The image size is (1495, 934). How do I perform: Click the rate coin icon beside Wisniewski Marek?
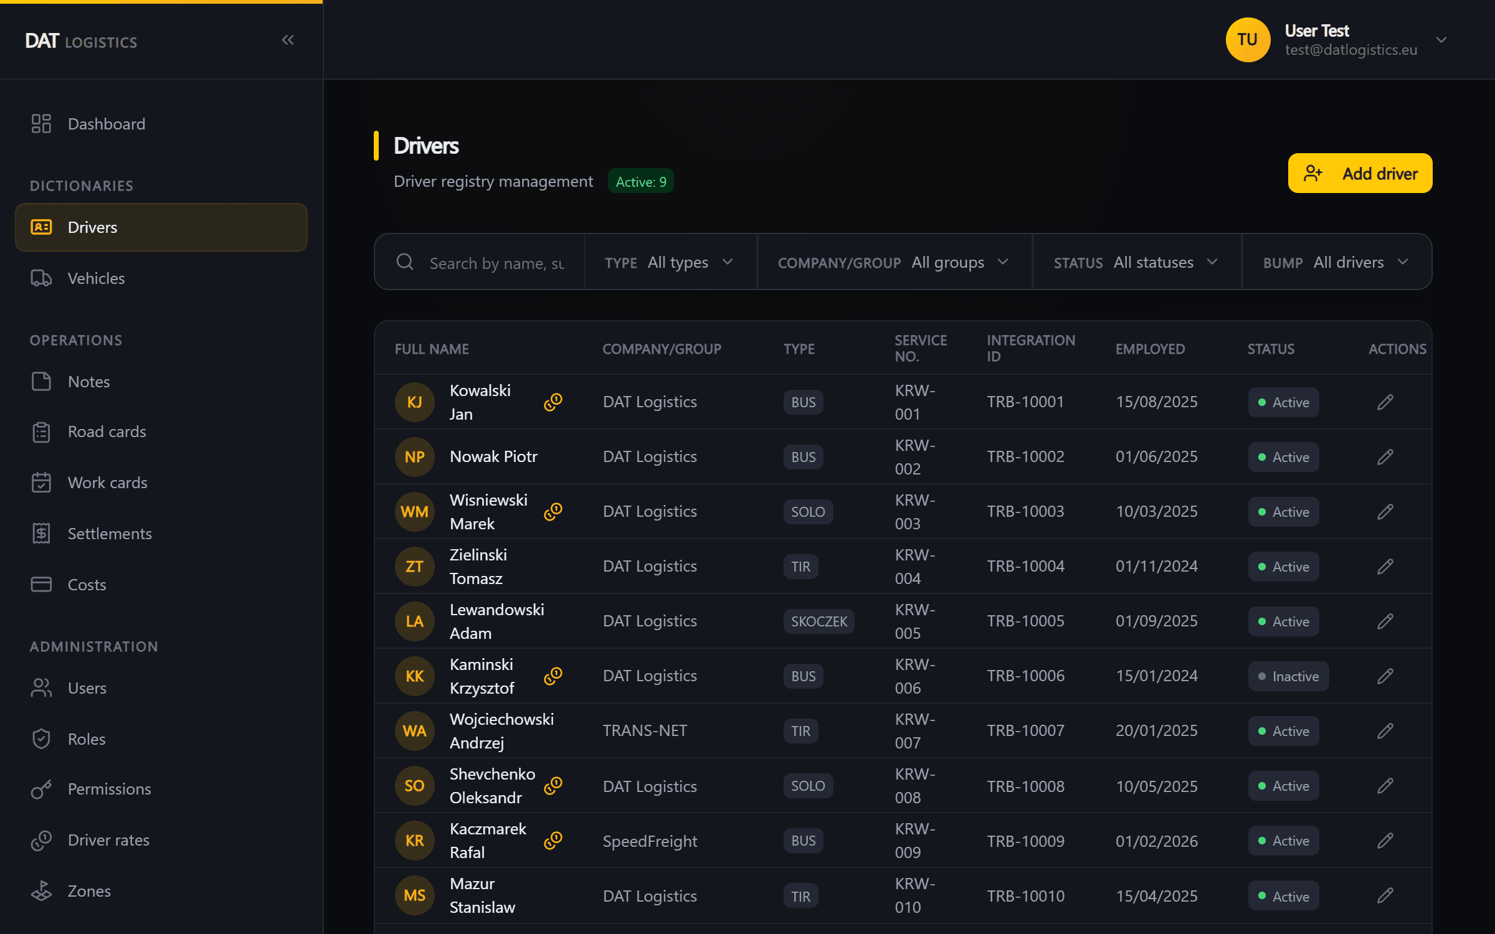click(553, 512)
